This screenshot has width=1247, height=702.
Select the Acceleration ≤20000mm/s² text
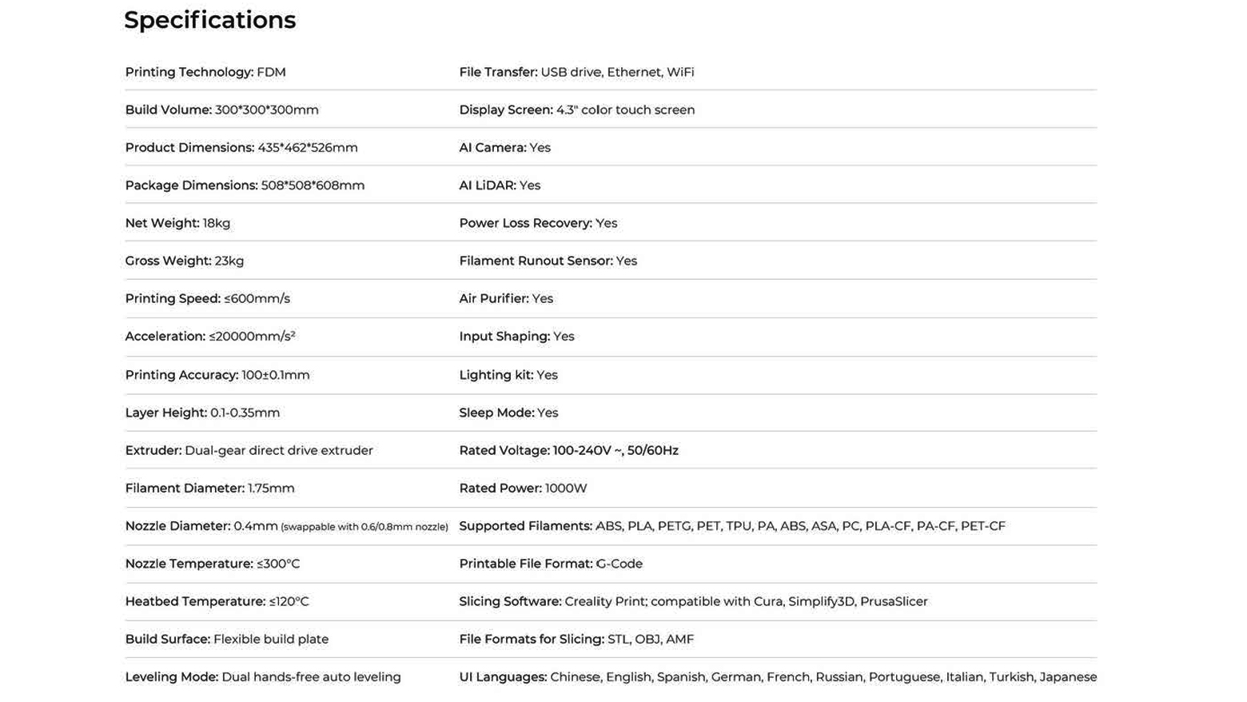[210, 337]
